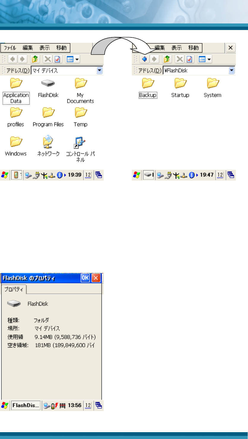Click the 19:47 clock

(x=207, y=175)
